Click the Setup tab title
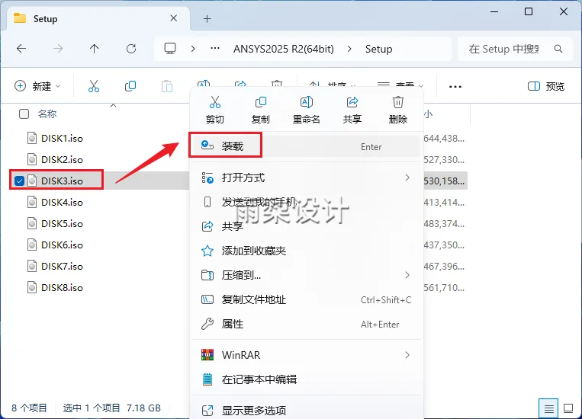The image size is (582, 419). tap(45, 18)
